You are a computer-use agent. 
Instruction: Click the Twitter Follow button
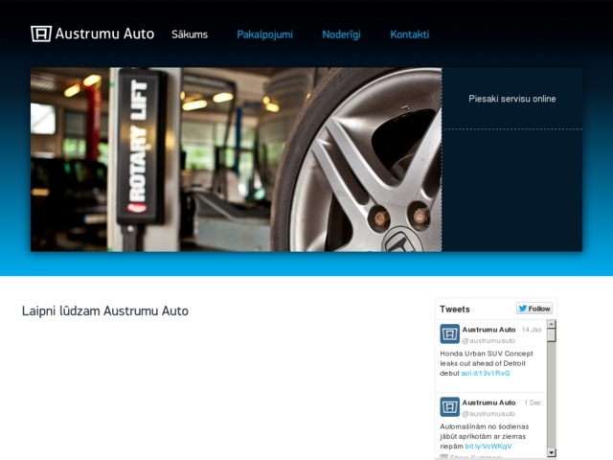tap(534, 309)
